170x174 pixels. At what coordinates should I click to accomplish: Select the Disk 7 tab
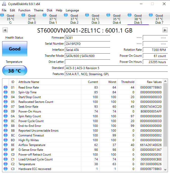(159, 19)
